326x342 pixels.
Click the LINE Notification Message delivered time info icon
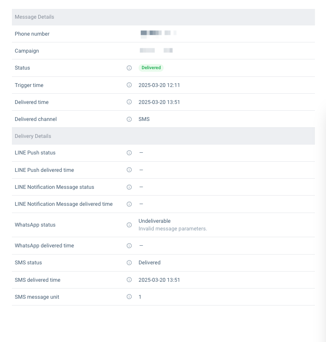click(129, 204)
